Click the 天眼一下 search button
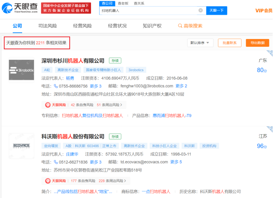Viewport: 273px width, 198px height. pos(217,11)
